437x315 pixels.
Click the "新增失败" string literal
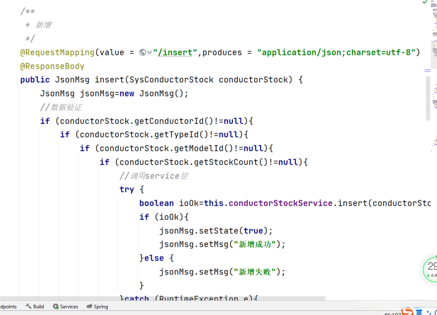click(x=255, y=272)
